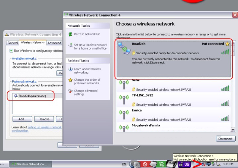Click the star icon beside Change the order

click(x=70, y=80)
